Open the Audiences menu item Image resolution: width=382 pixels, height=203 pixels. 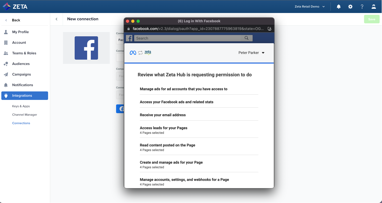point(21,64)
